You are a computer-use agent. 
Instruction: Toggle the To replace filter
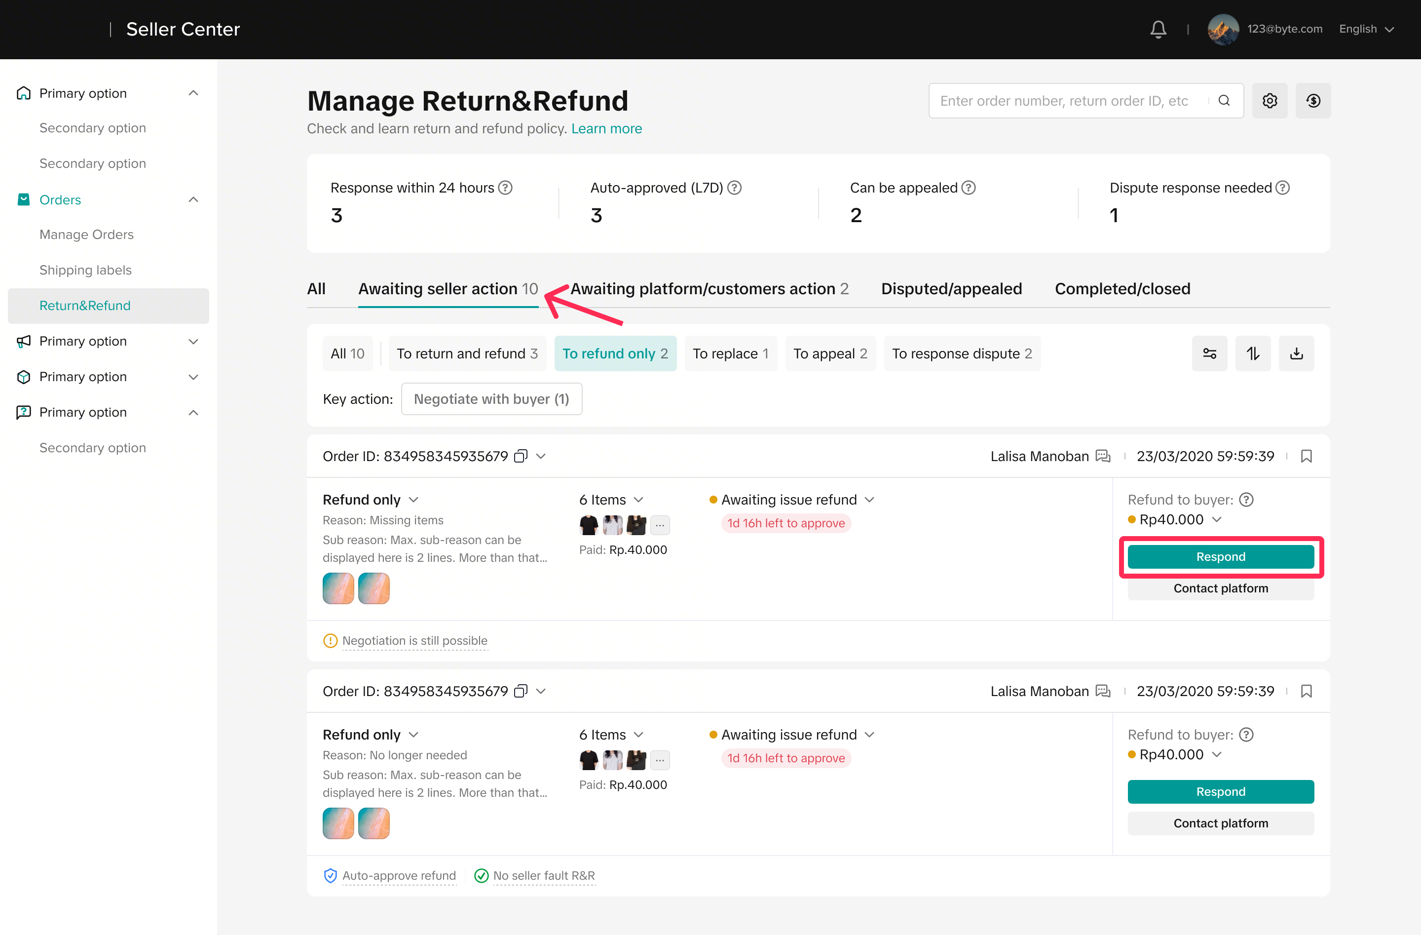(x=731, y=353)
